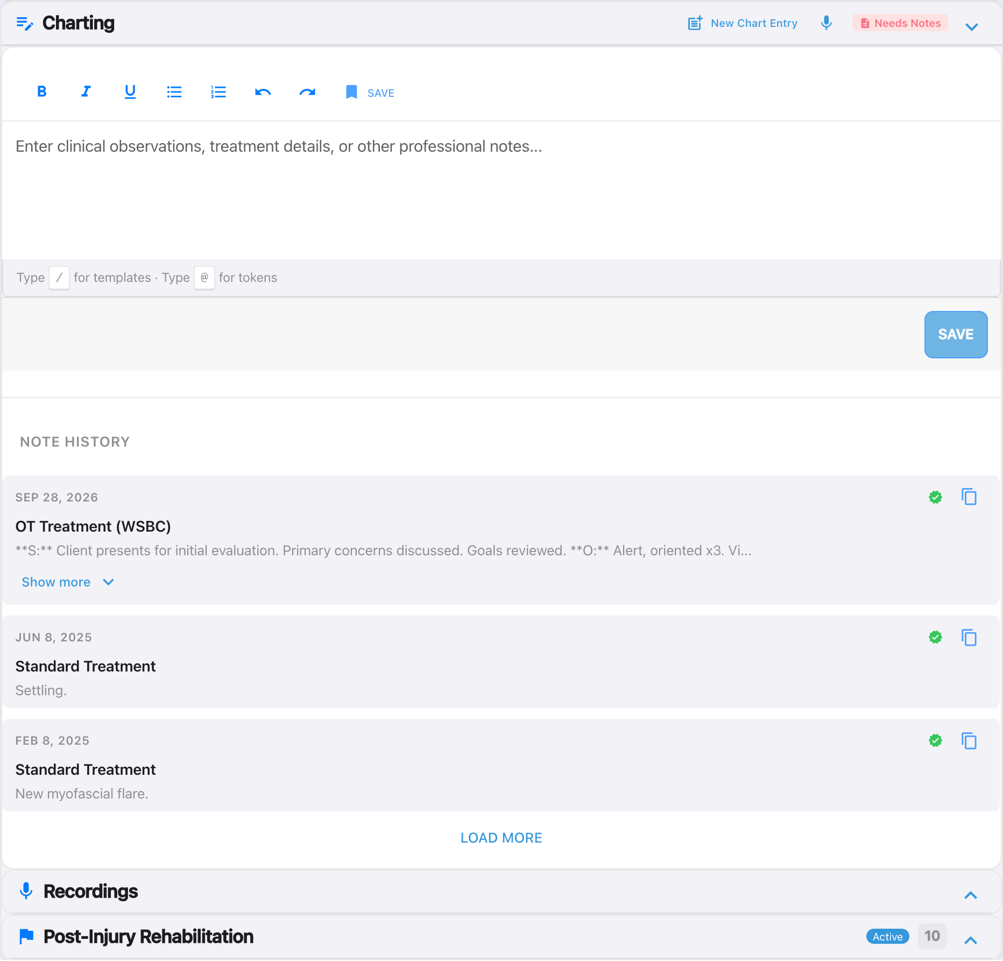The height and width of the screenshot is (961, 1003).
Task: Undo the last edit
Action: coord(263,92)
